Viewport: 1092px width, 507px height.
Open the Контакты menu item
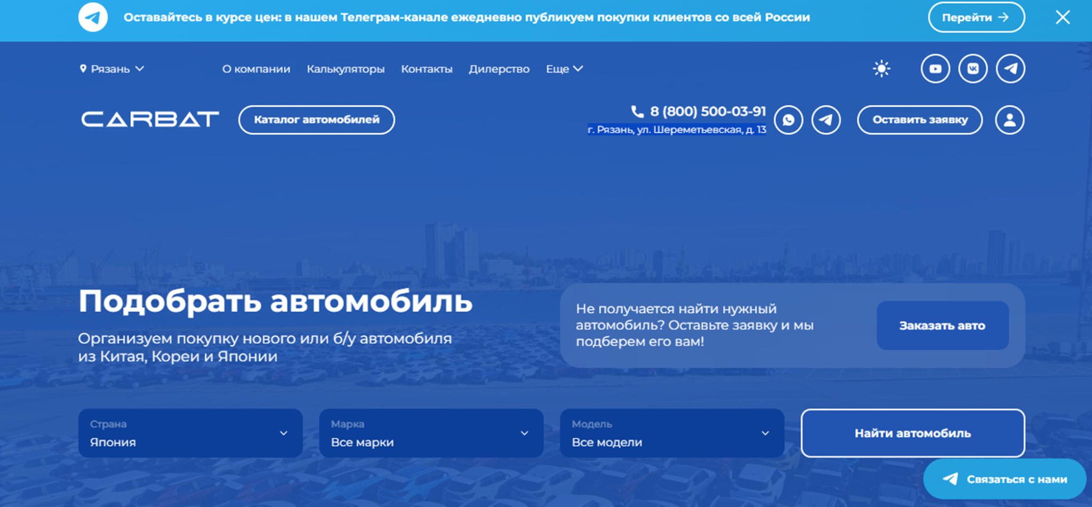pos(427,69)
